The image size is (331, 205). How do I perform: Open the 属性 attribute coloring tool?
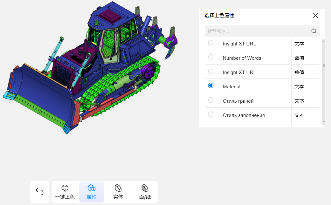[x=92, y=192]
